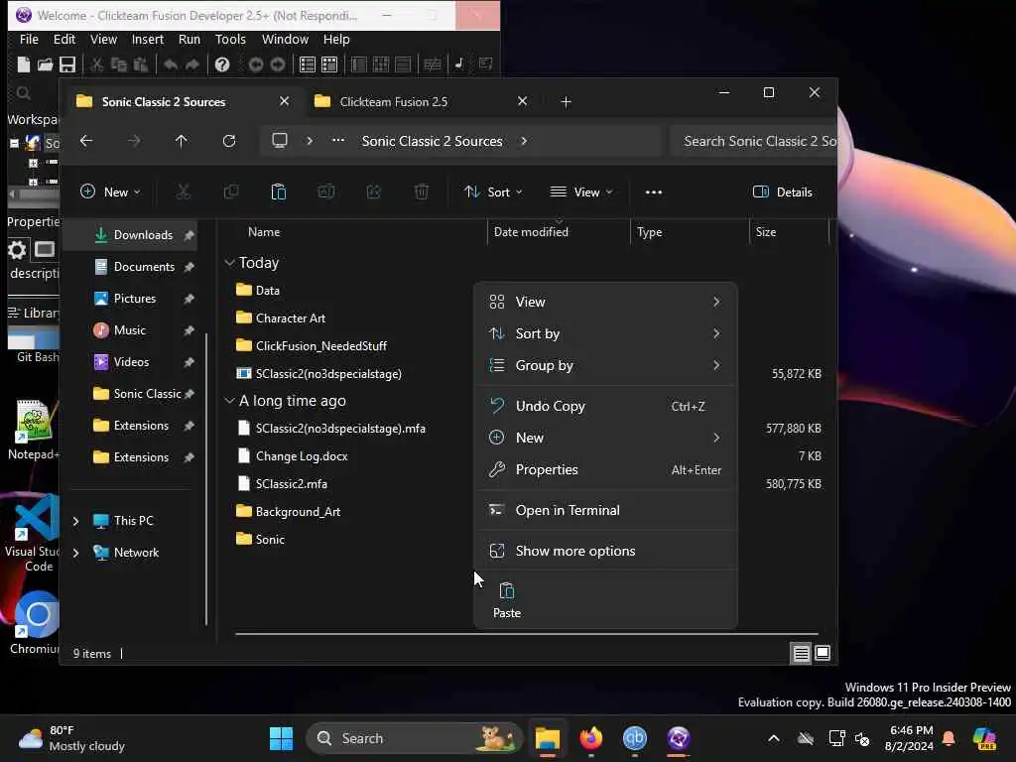Select the SClassic2.mfa file
The image size is (1016, 762).
coord(291,484)
